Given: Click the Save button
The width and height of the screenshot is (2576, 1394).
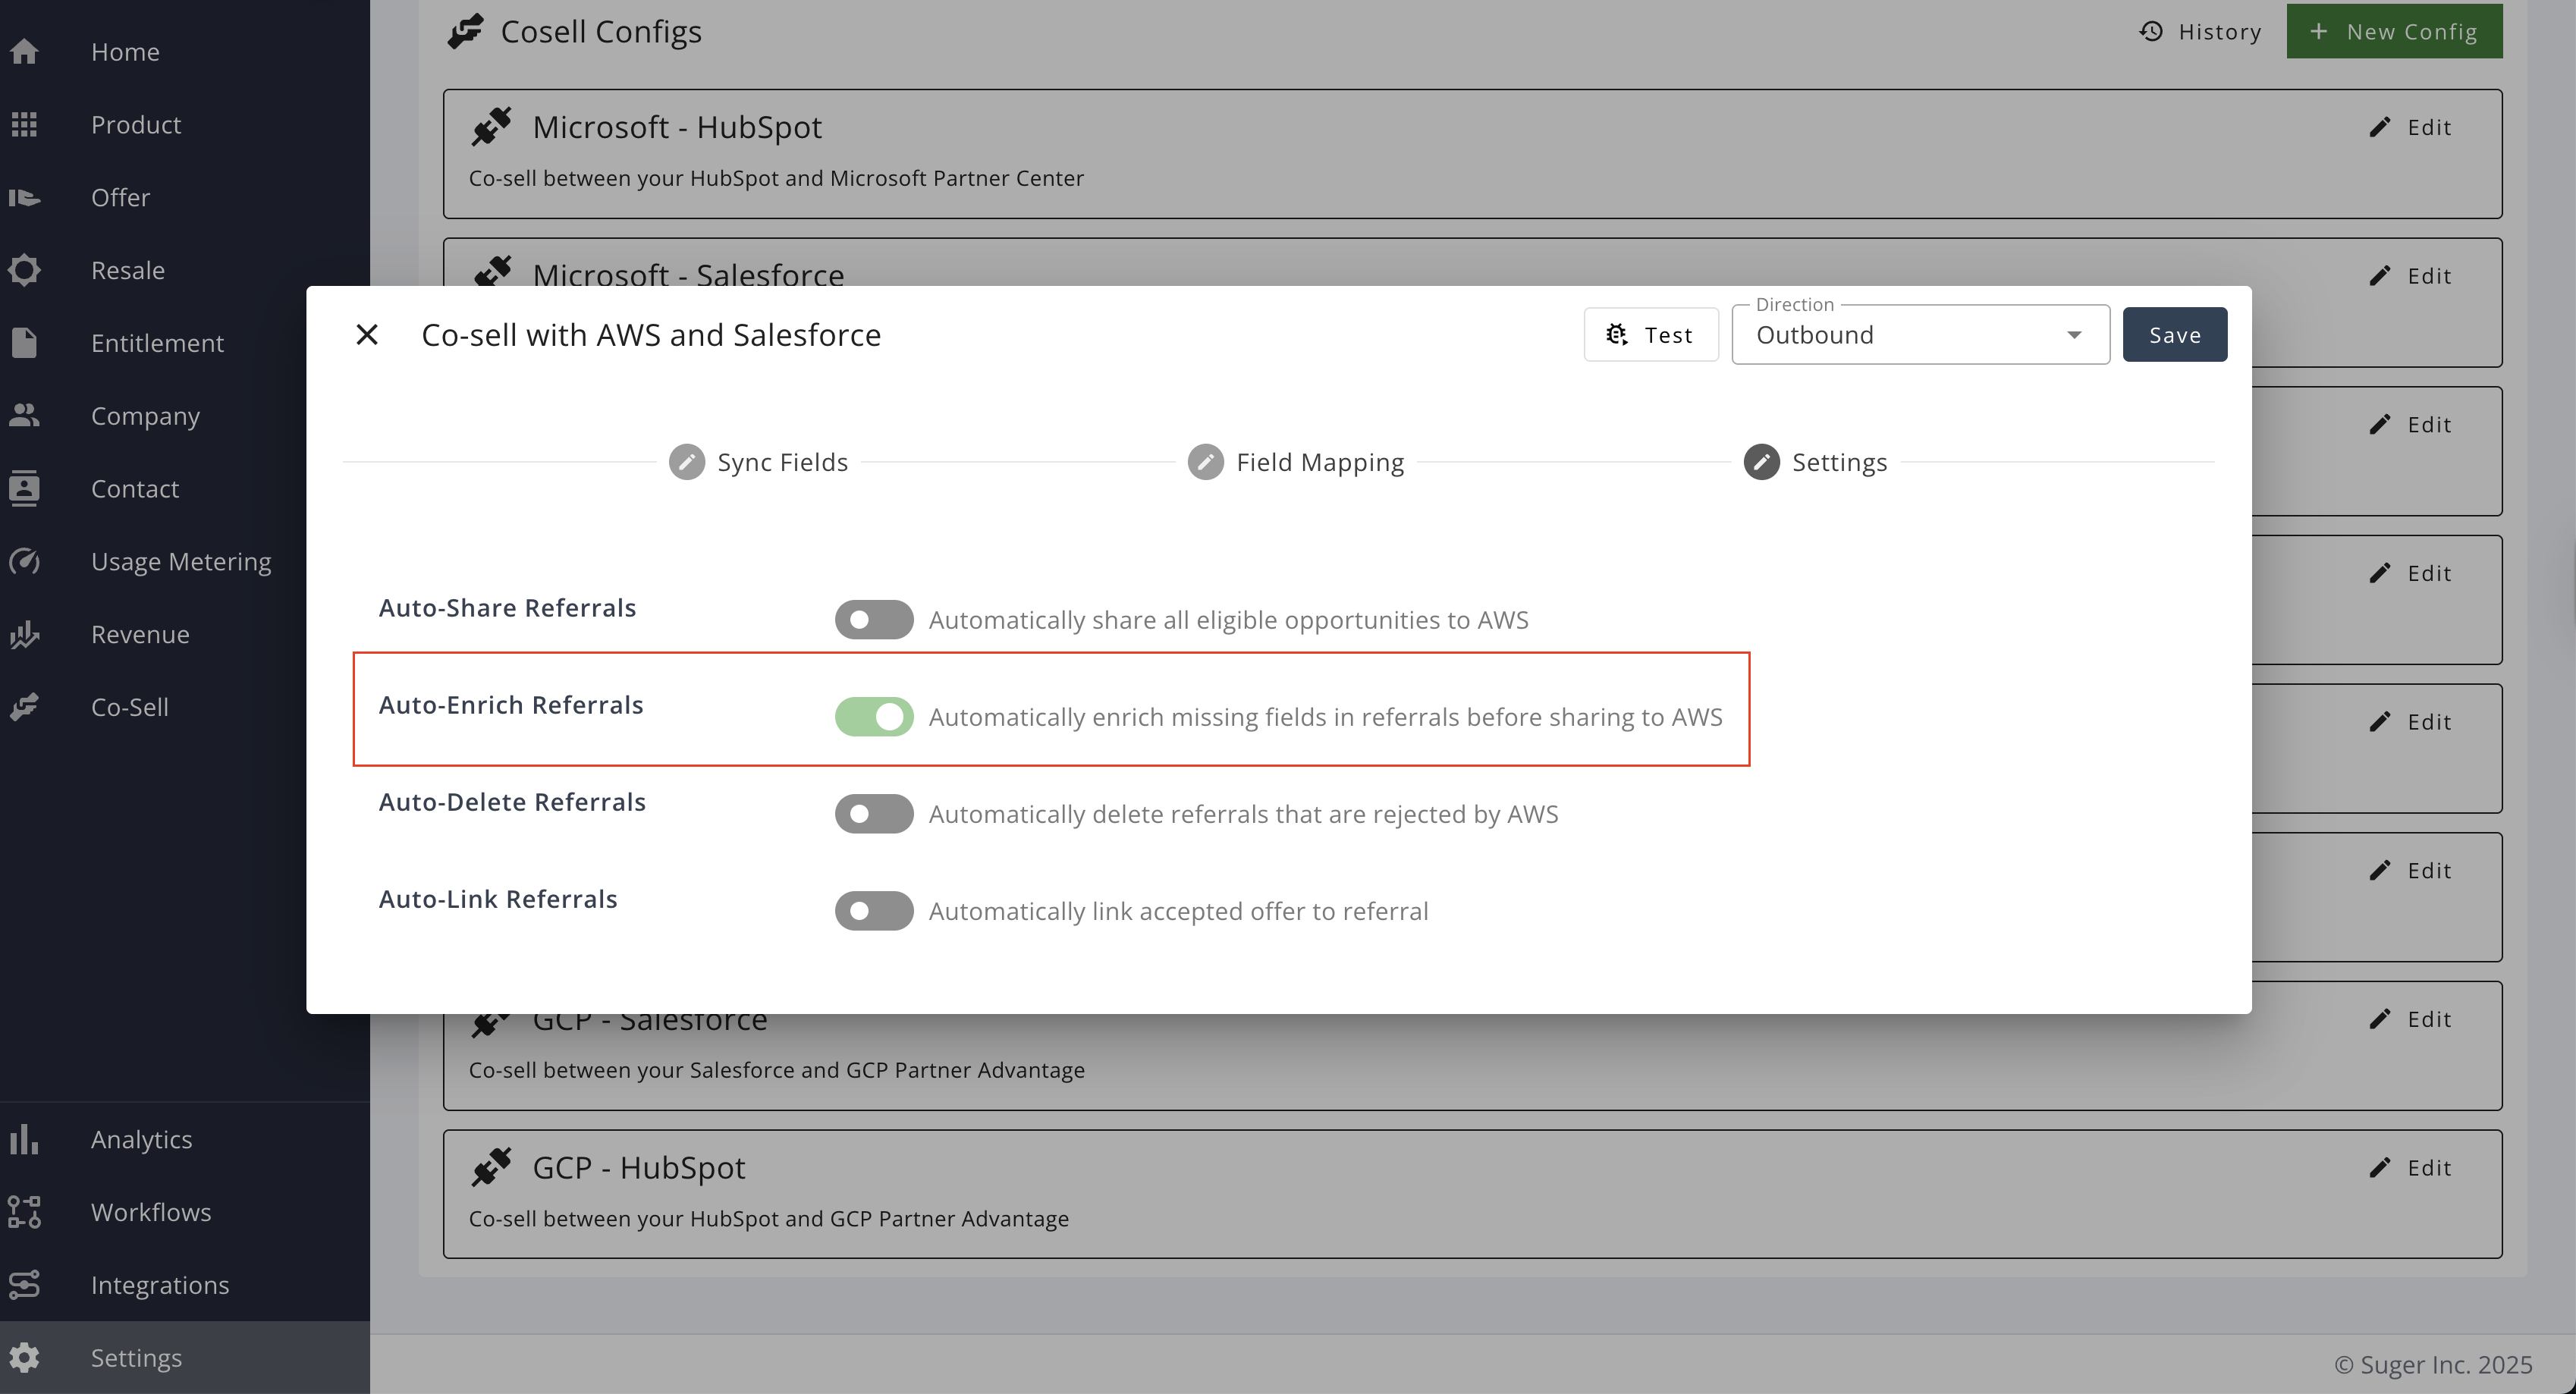Looking at the screenshot, I should [2174, 335].
